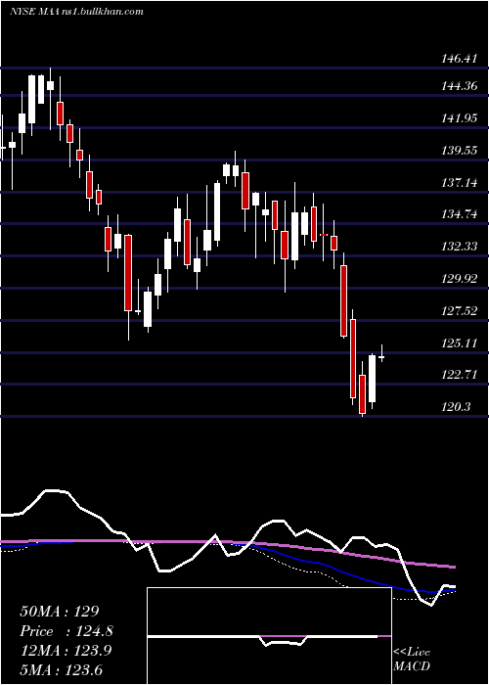This screenshot has width=489, height=685.
Task: Click the Price : 124.8 readout
Action: pos(67,631)
